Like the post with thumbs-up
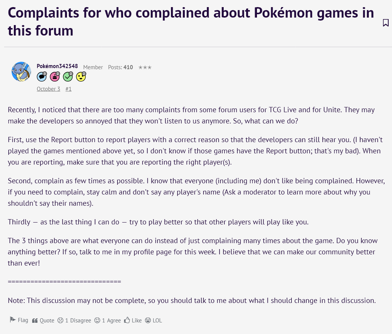The width and height of the screenshot is (392, 334). (x=133, y=321)
